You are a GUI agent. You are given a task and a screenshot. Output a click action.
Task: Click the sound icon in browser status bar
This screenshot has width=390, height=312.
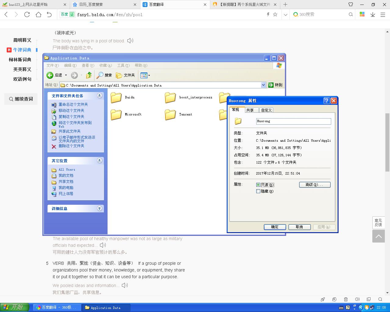coord(357,299)
